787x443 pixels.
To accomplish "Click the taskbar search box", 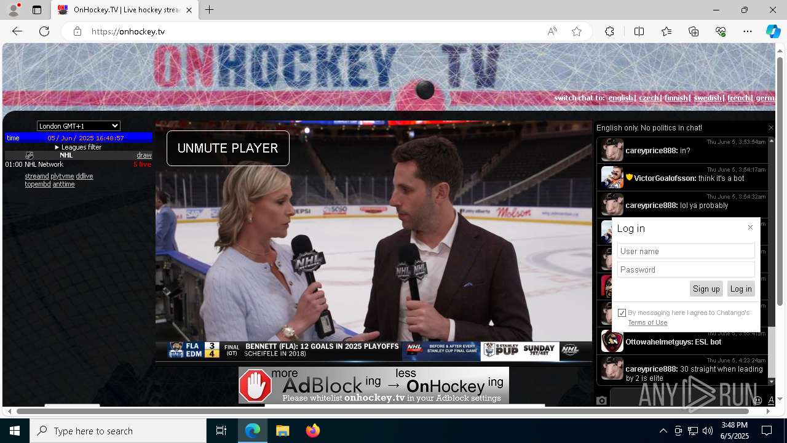I will (x=118, y=431).
